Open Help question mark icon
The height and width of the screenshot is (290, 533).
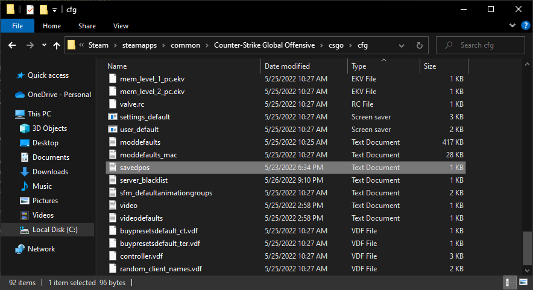coord(525,26)
